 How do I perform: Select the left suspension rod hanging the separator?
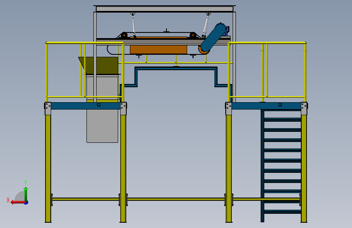pos(134,26)
